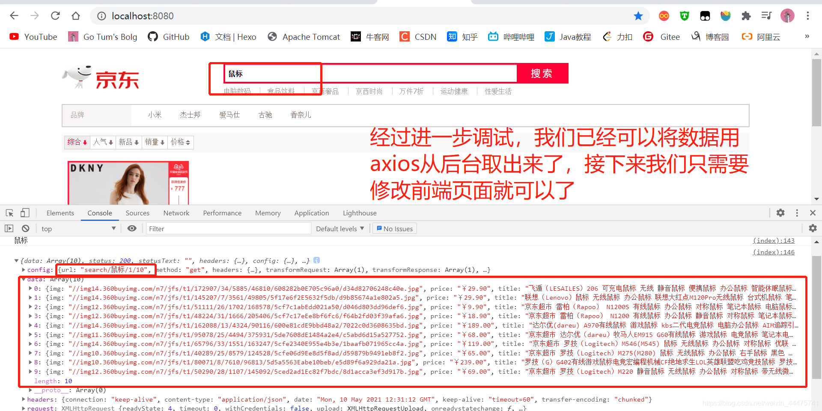Collapse the logged response object
This screenshot has height=411, width=822.
tap(16, 261)
